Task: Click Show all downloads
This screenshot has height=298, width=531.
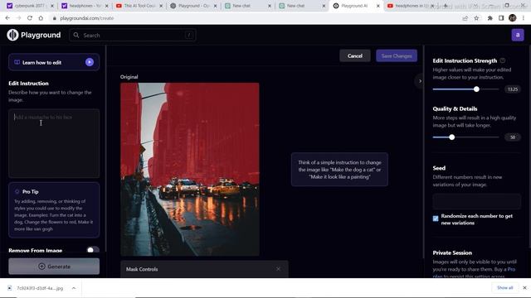Action: pos(504,287)
